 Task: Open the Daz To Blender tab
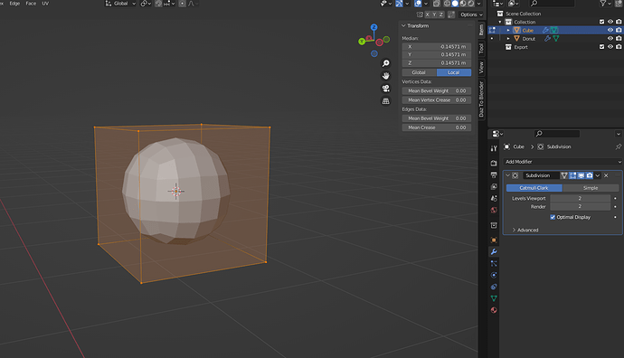(x=481, y=99)
